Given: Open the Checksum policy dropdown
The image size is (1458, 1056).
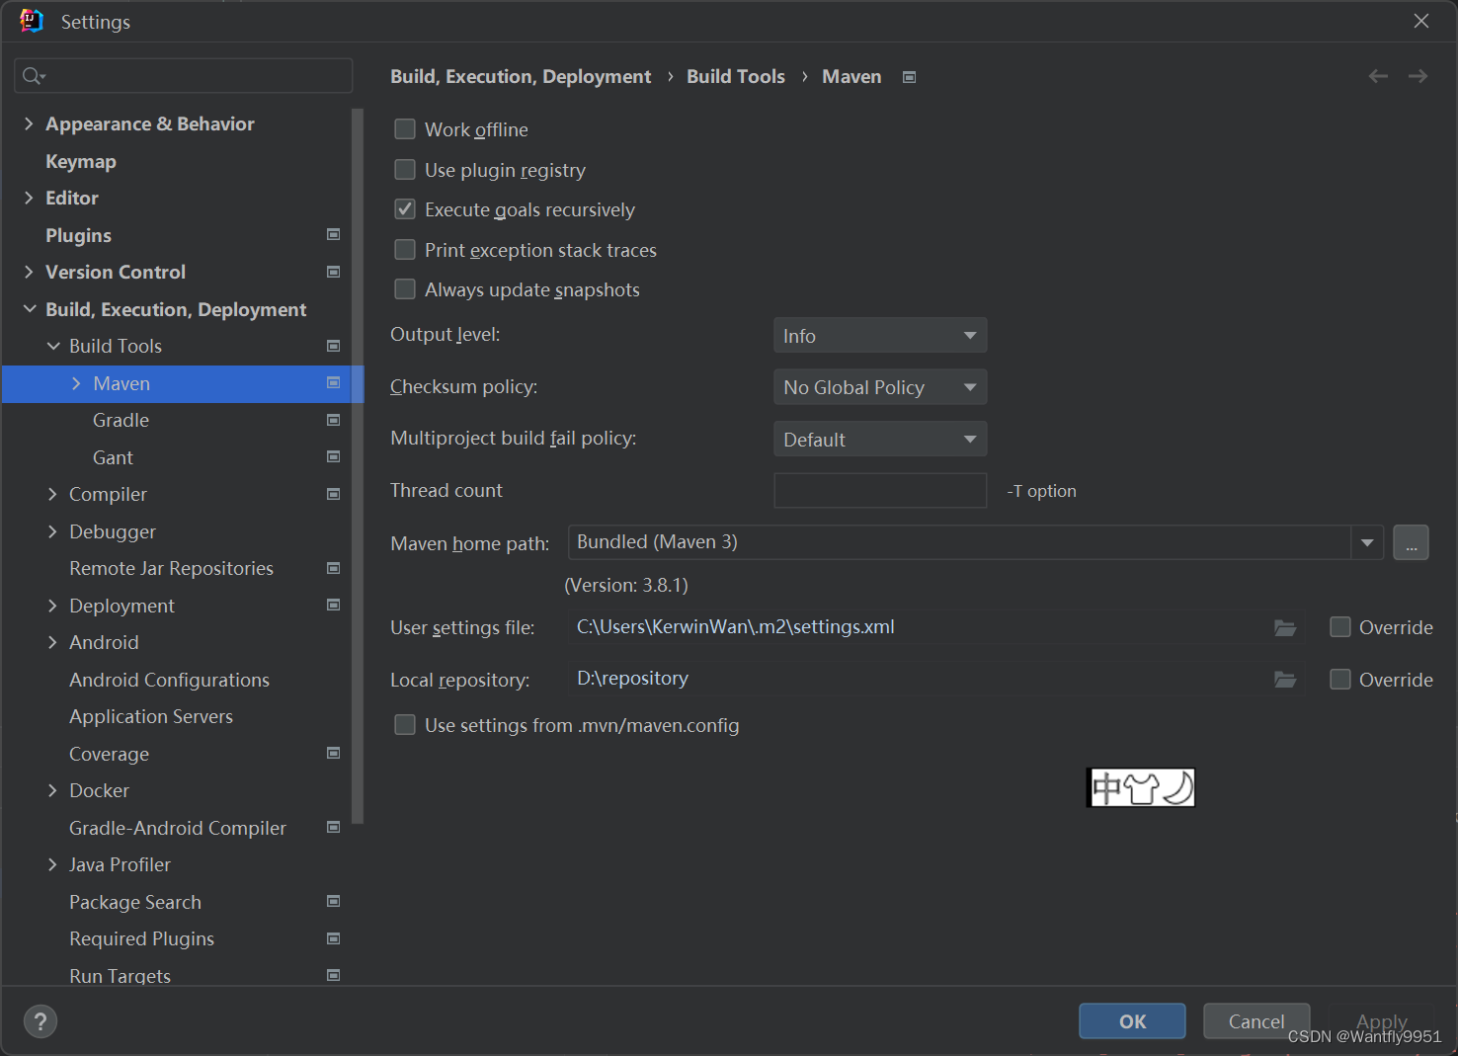Looking at the screenshot, I should 880,387.
